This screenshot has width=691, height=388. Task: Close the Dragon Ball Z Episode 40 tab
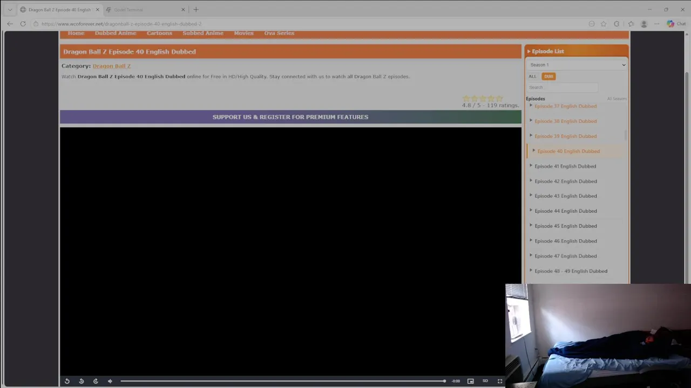98,10
